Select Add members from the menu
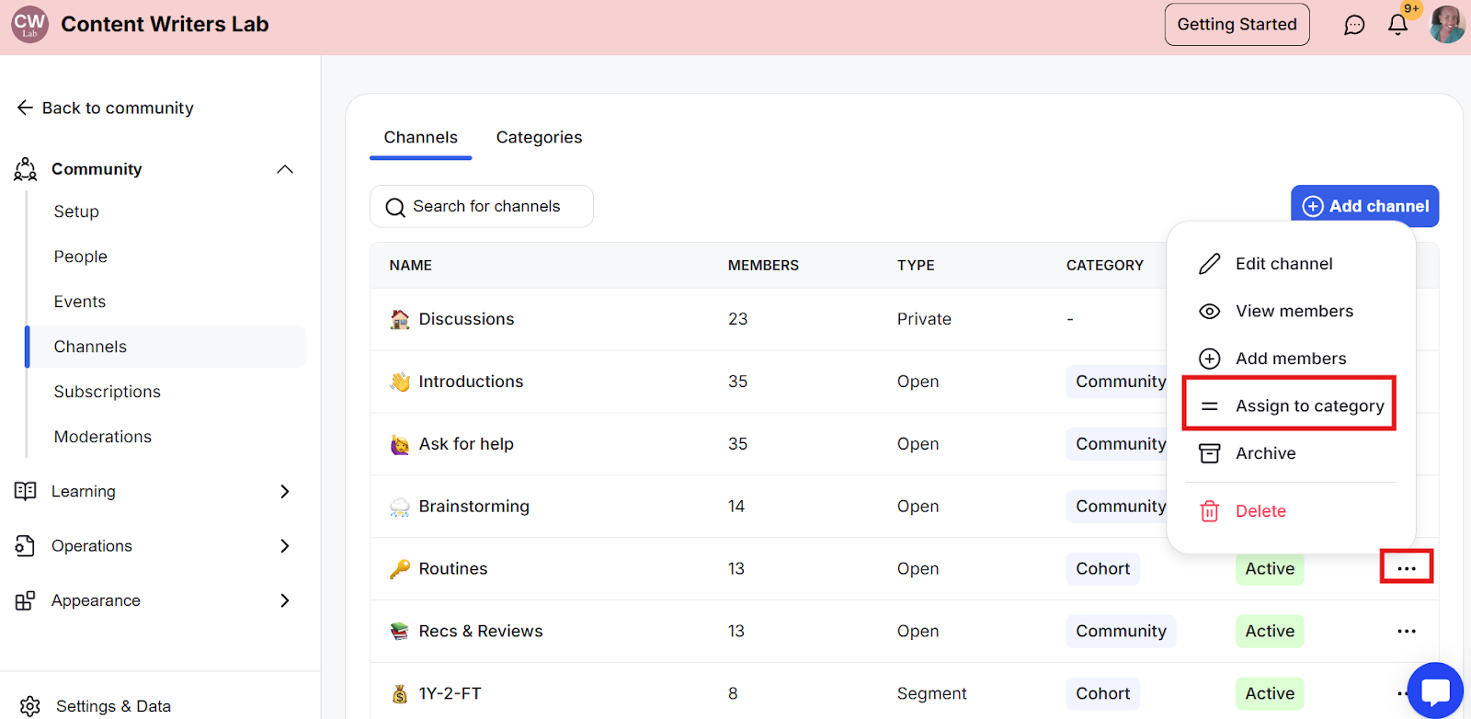The width and height of the screenshot is (1471, 719). tap(1291, 359)
